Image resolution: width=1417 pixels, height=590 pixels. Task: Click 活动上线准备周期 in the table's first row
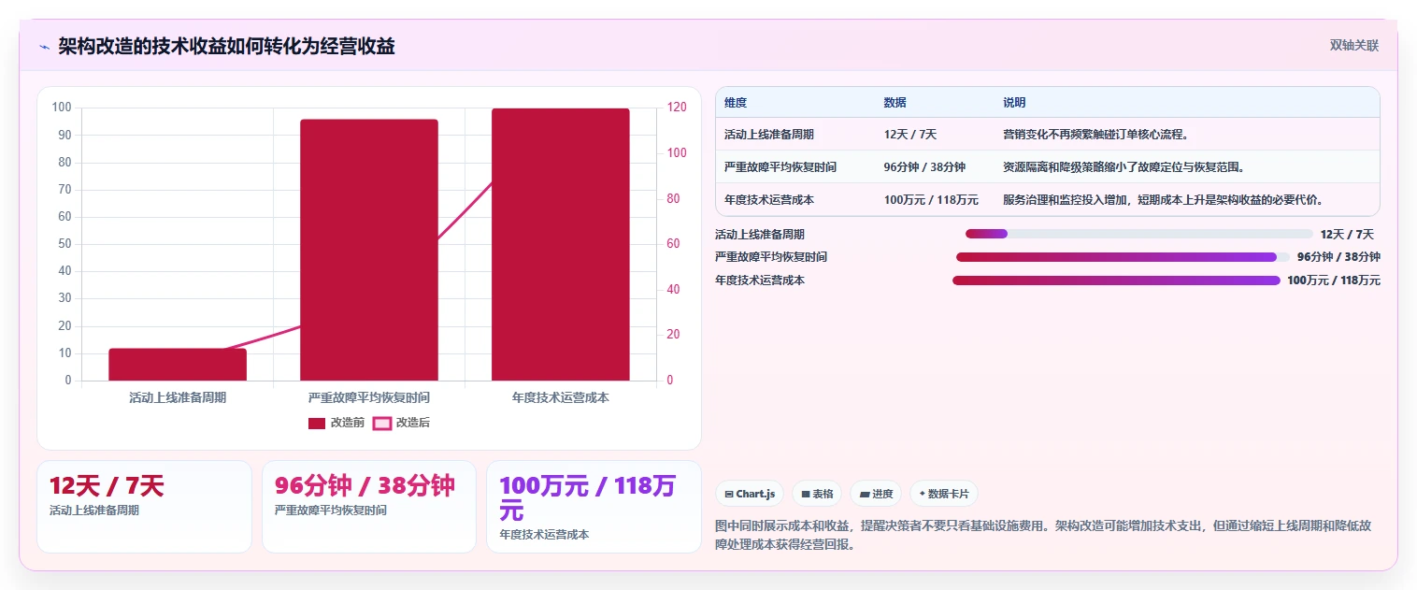point(768,135)
